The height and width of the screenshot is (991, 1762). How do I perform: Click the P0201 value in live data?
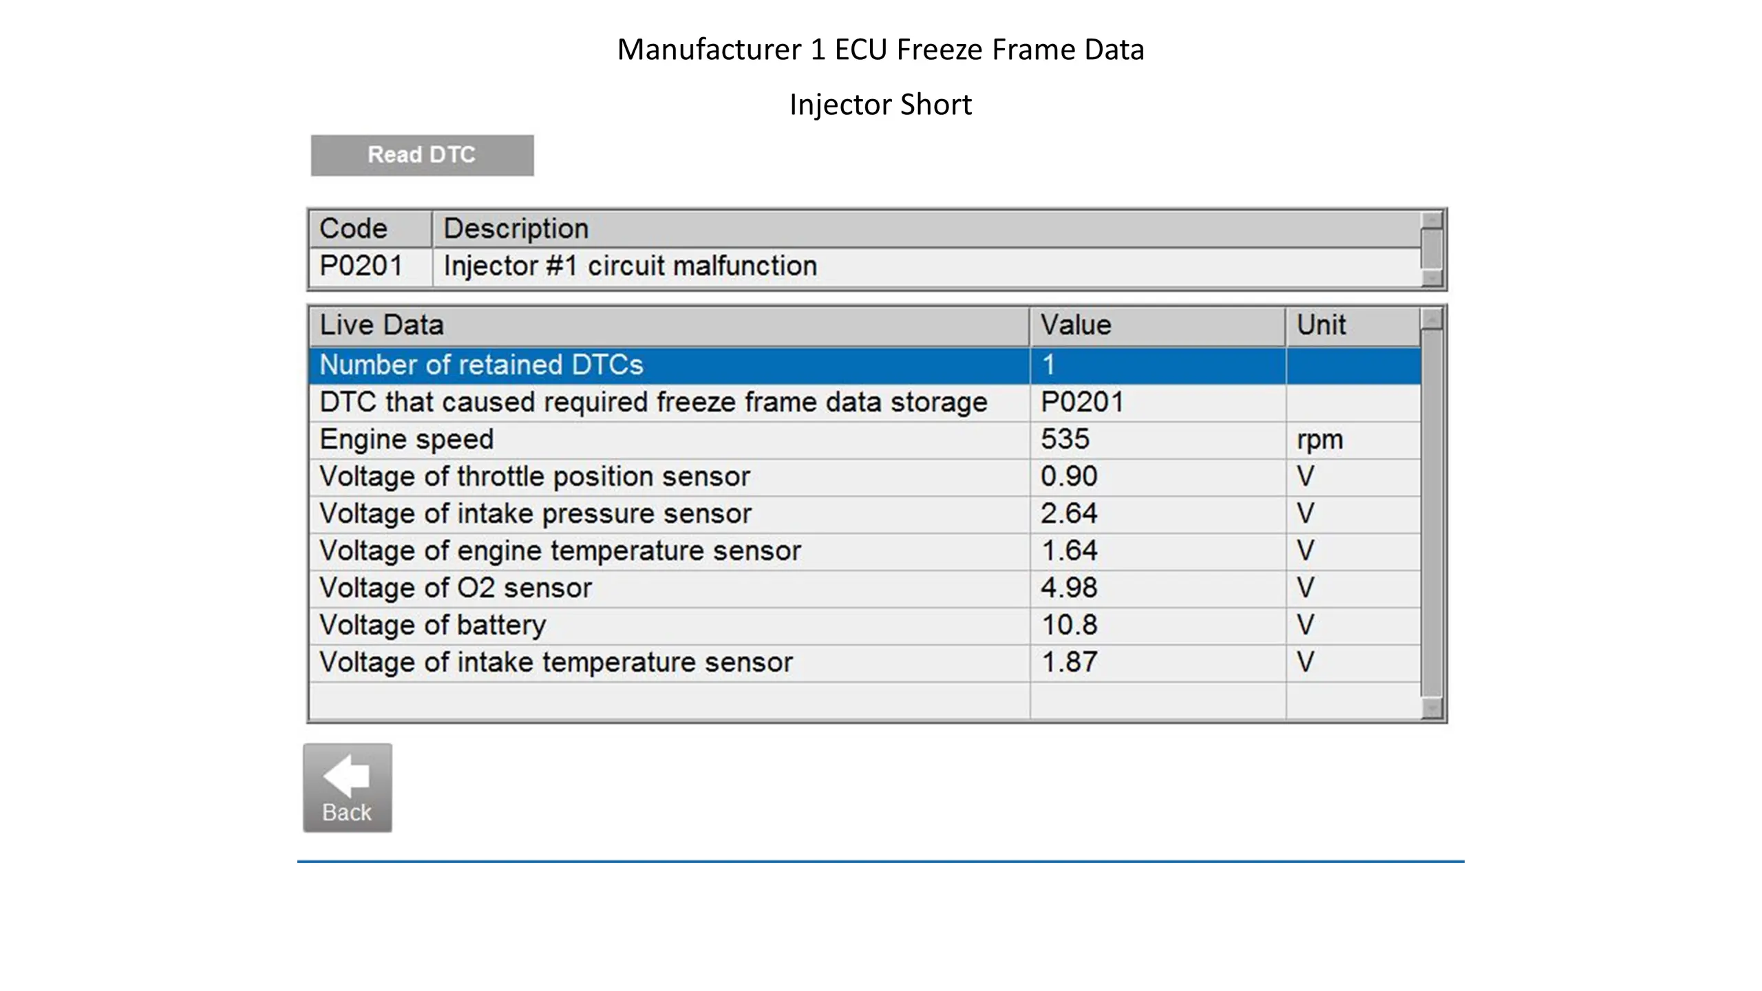(x=1158, y=403)
